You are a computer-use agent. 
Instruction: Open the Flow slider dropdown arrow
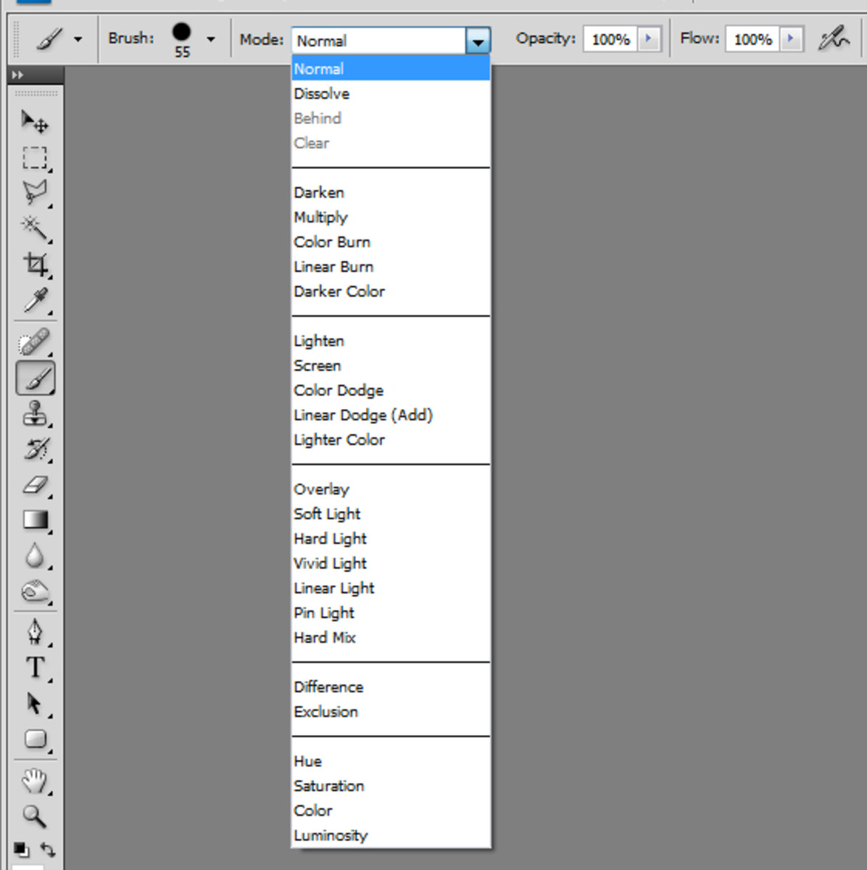pyautogui.click(x=791, y=38)
